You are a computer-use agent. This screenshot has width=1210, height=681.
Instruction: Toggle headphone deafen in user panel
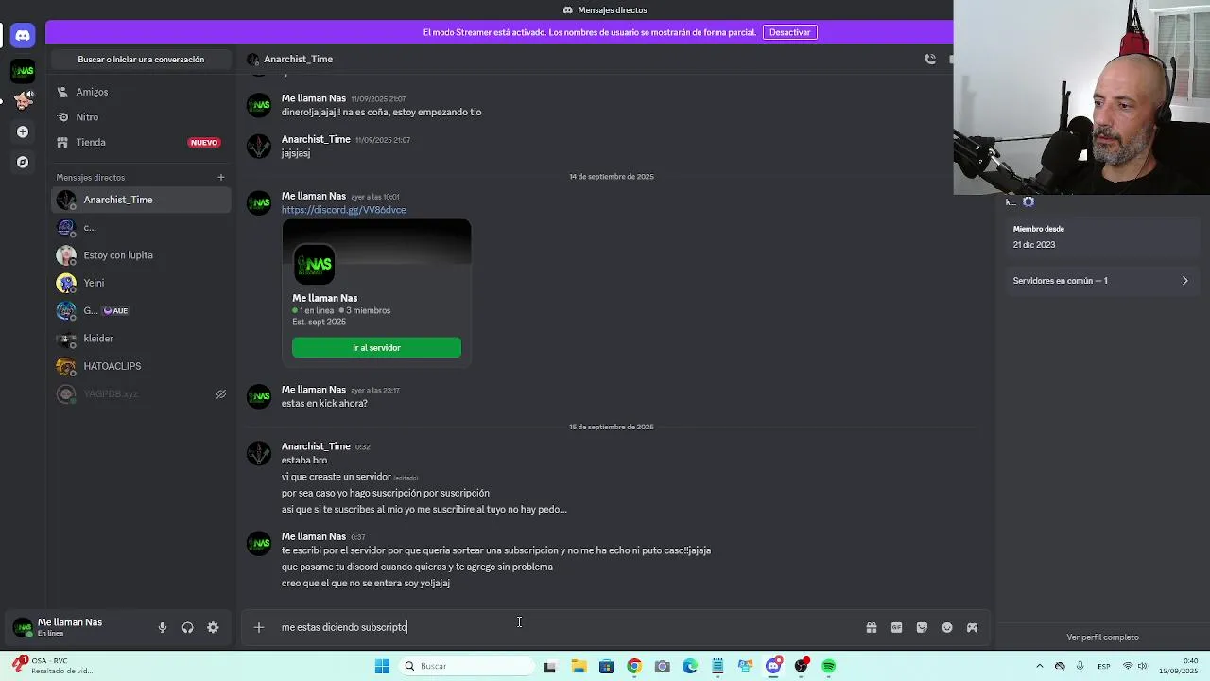click(187, 627)
